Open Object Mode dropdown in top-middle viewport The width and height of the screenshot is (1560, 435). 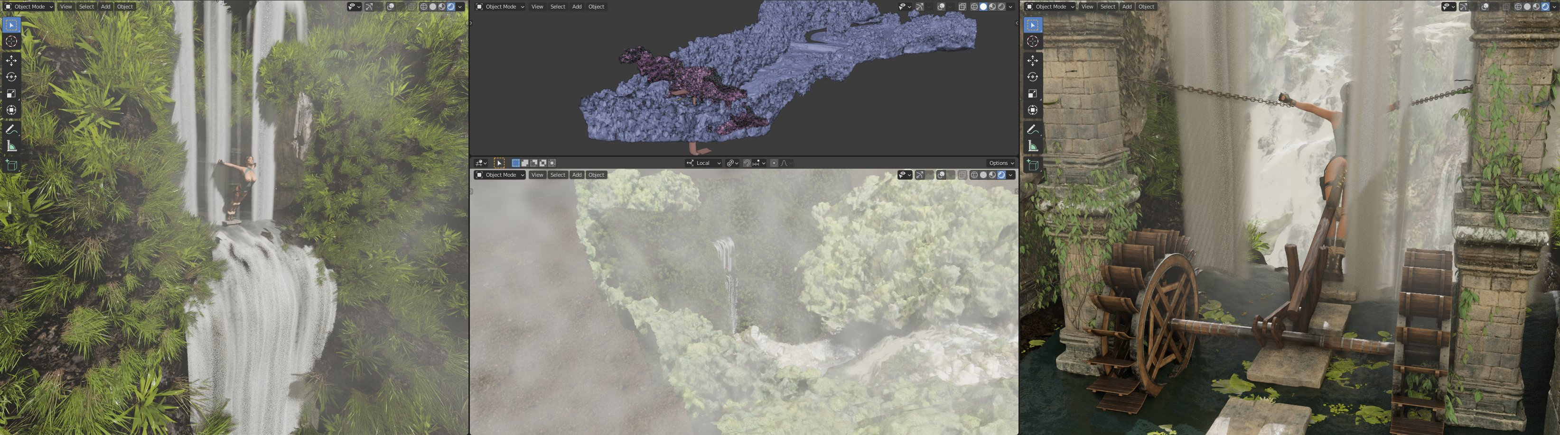click(x=500, y=7)
